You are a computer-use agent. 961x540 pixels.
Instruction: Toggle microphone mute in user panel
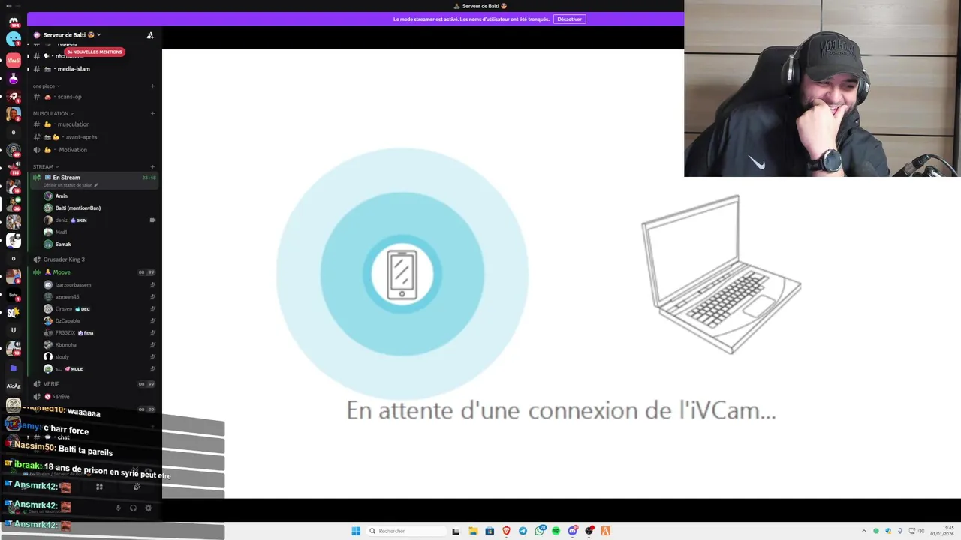coord(118,508)
